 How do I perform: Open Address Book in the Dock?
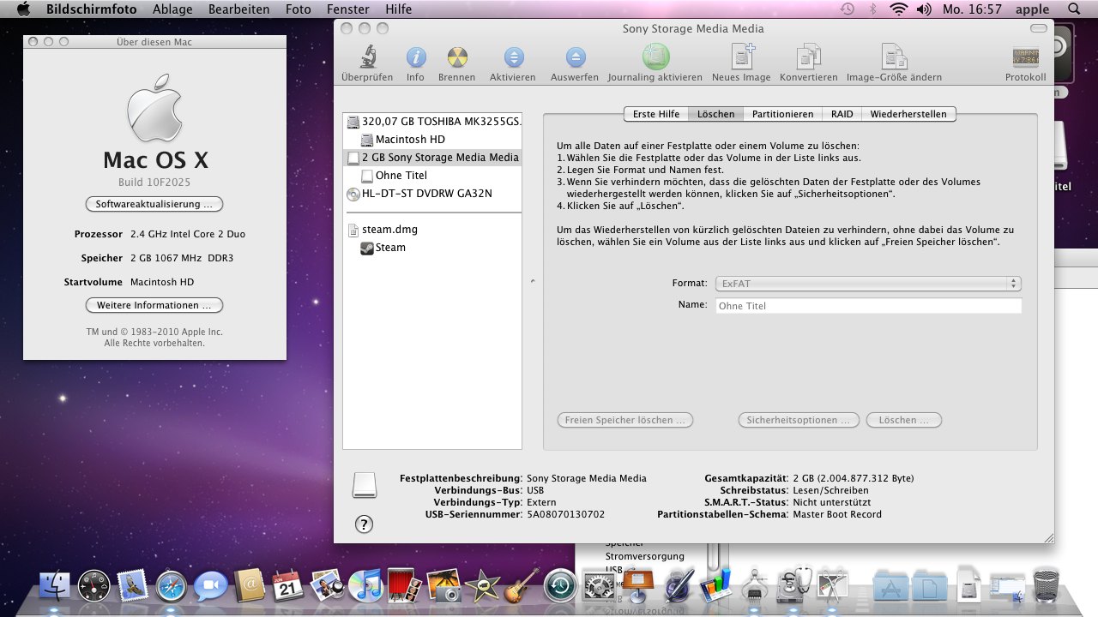click(x=250, y=585)
